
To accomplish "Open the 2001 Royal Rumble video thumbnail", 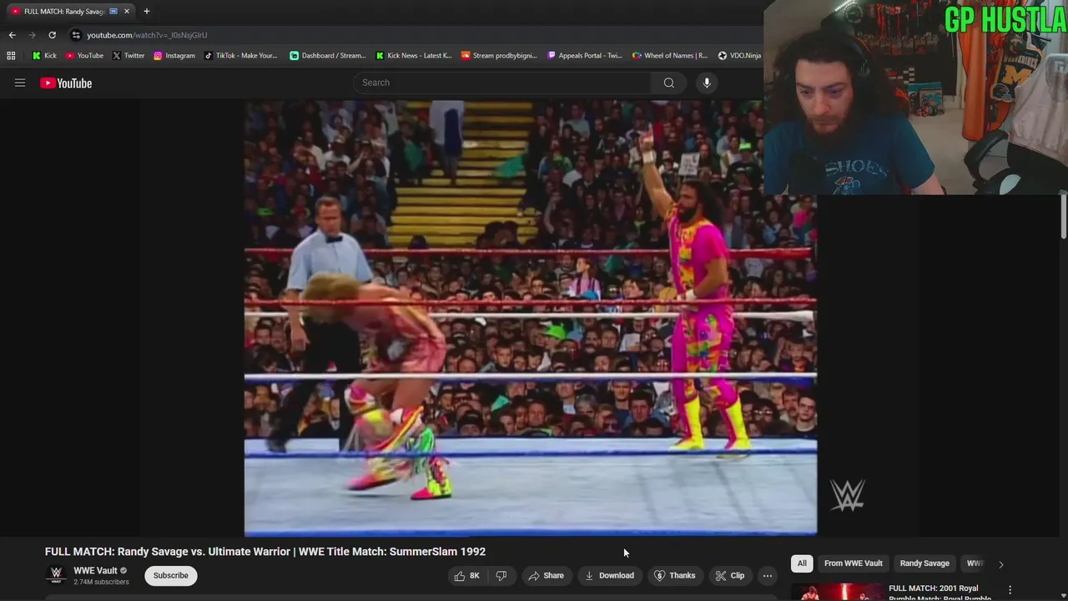I will tap(837, 593).
